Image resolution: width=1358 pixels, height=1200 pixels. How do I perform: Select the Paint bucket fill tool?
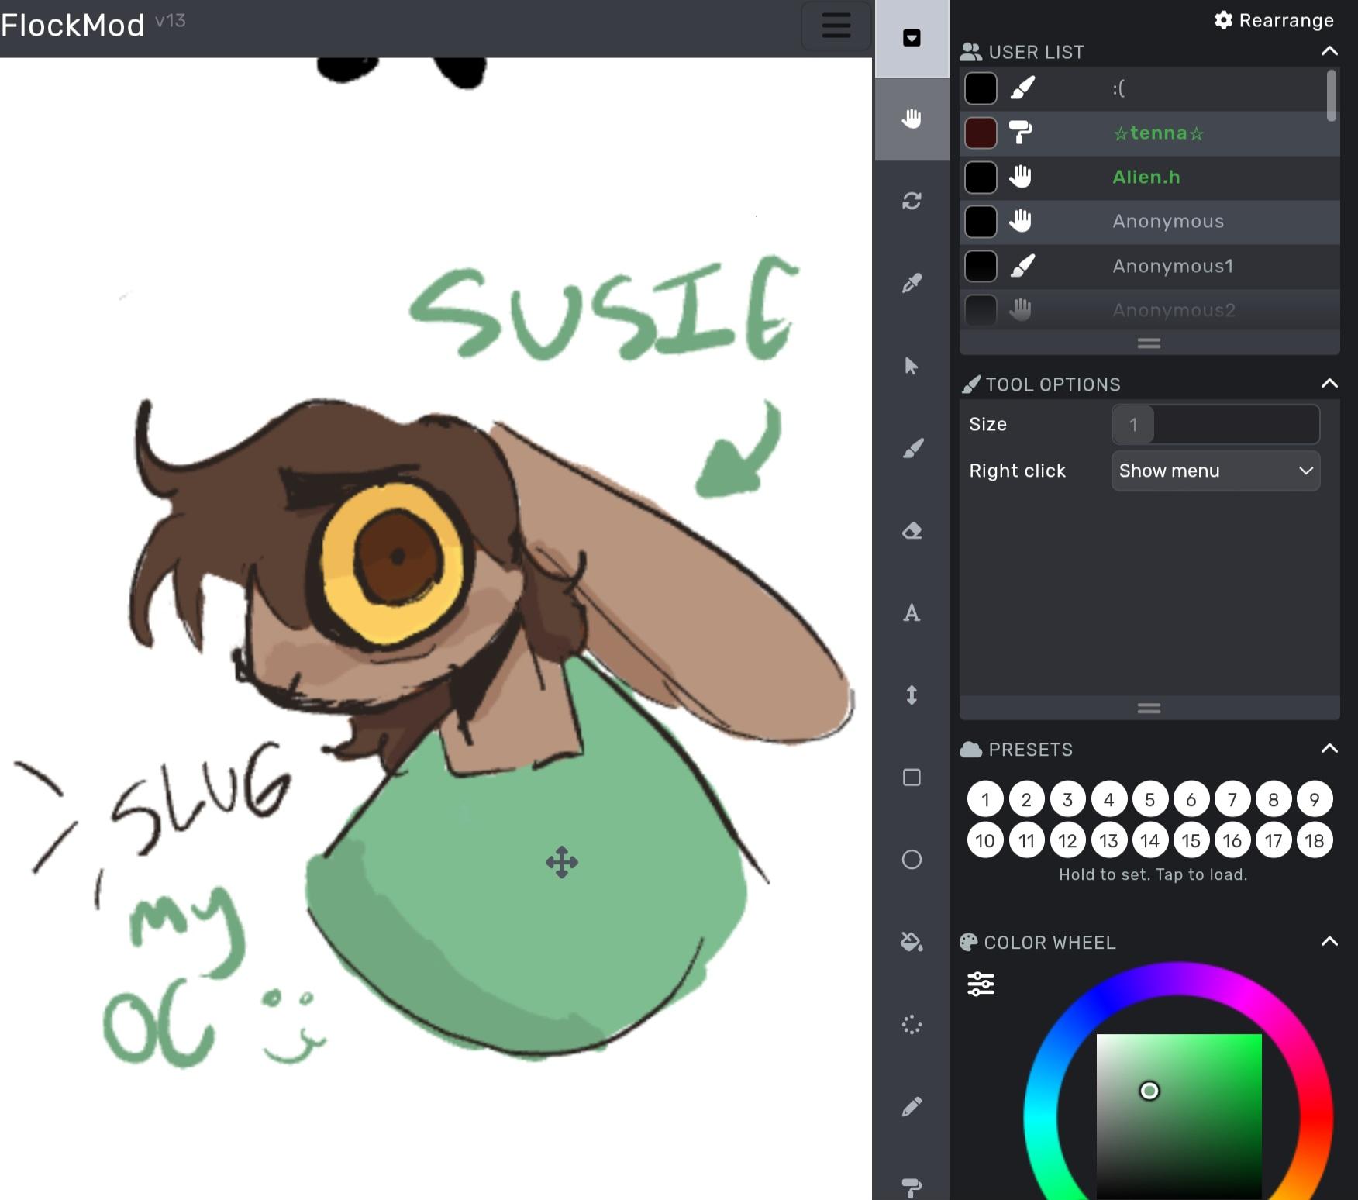point(912,942)
